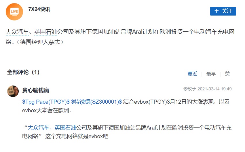
Task: Click the plus icon in 关注 button
Action: coord(216,11)
